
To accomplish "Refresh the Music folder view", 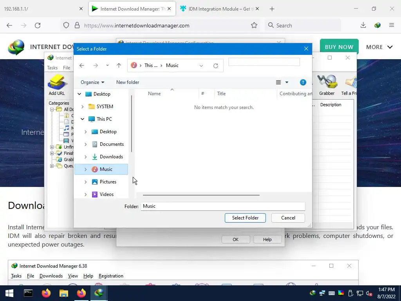I will coord(216,66).
